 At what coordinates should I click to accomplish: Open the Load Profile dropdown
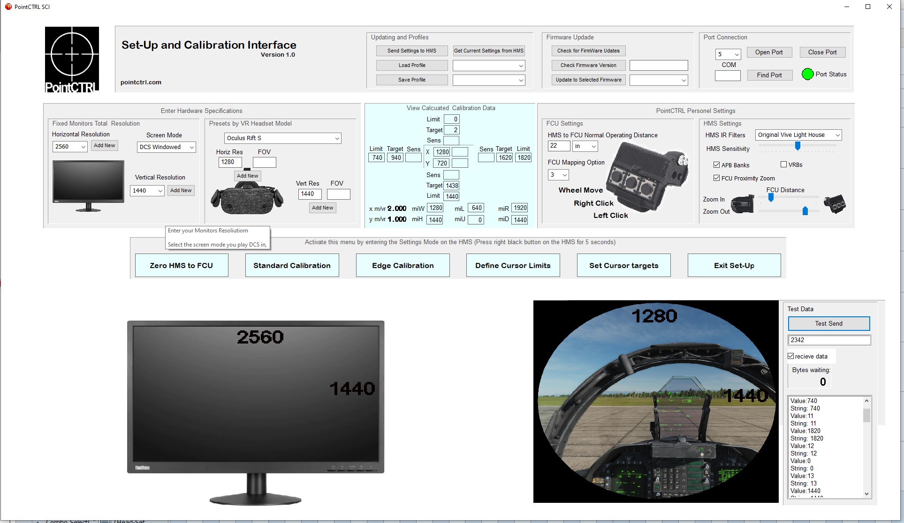click(x=489, y=66)
